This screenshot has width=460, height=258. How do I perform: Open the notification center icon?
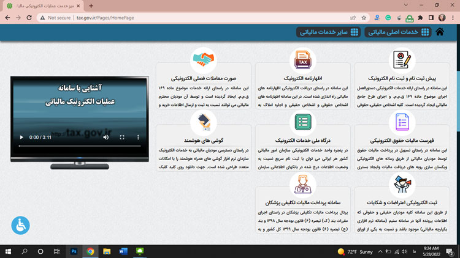[450, 251]
